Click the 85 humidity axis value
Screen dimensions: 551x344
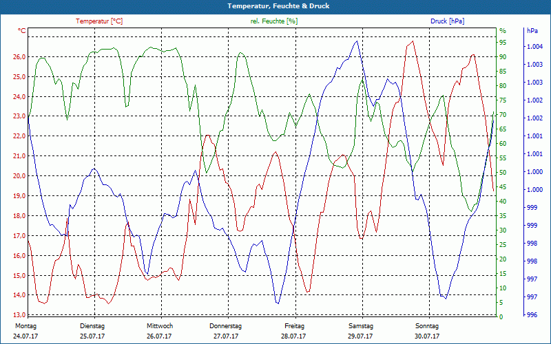503,72
